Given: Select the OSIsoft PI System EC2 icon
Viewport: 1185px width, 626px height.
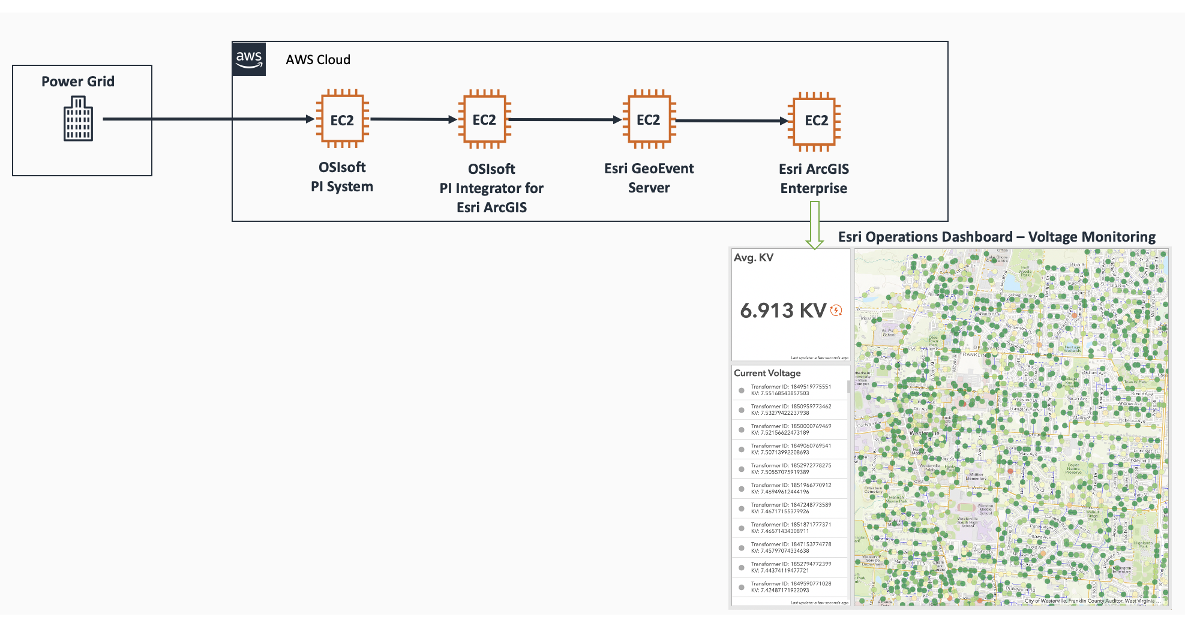Looking at the screenshot, I should coord(342,119).
